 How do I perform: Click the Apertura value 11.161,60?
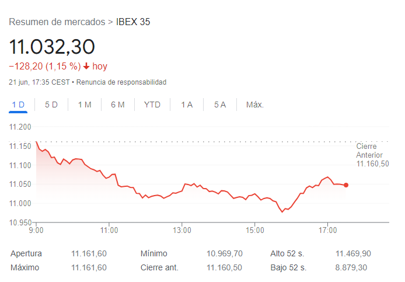[89, 253]
